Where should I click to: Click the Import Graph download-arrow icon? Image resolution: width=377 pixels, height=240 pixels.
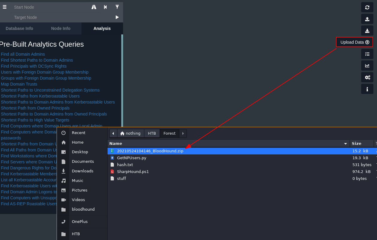[367, 31]
